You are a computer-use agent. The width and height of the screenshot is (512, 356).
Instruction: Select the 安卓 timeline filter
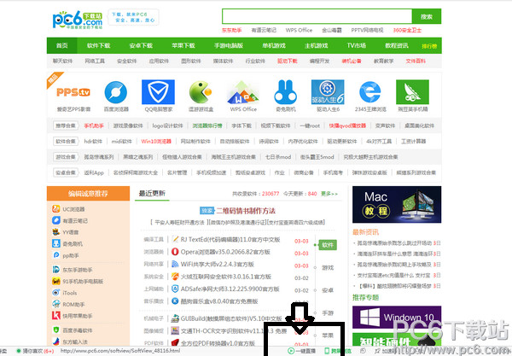click(328, 290)
